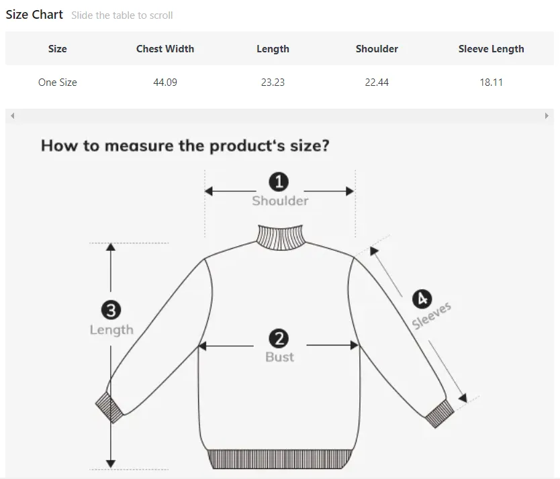
Task: Click the right scroll arrow under the table
Action: coord(547,115)
